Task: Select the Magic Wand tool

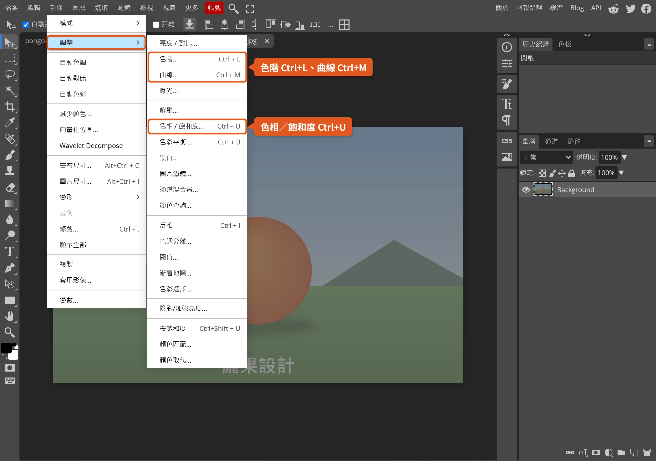Action: coord(10,91)
